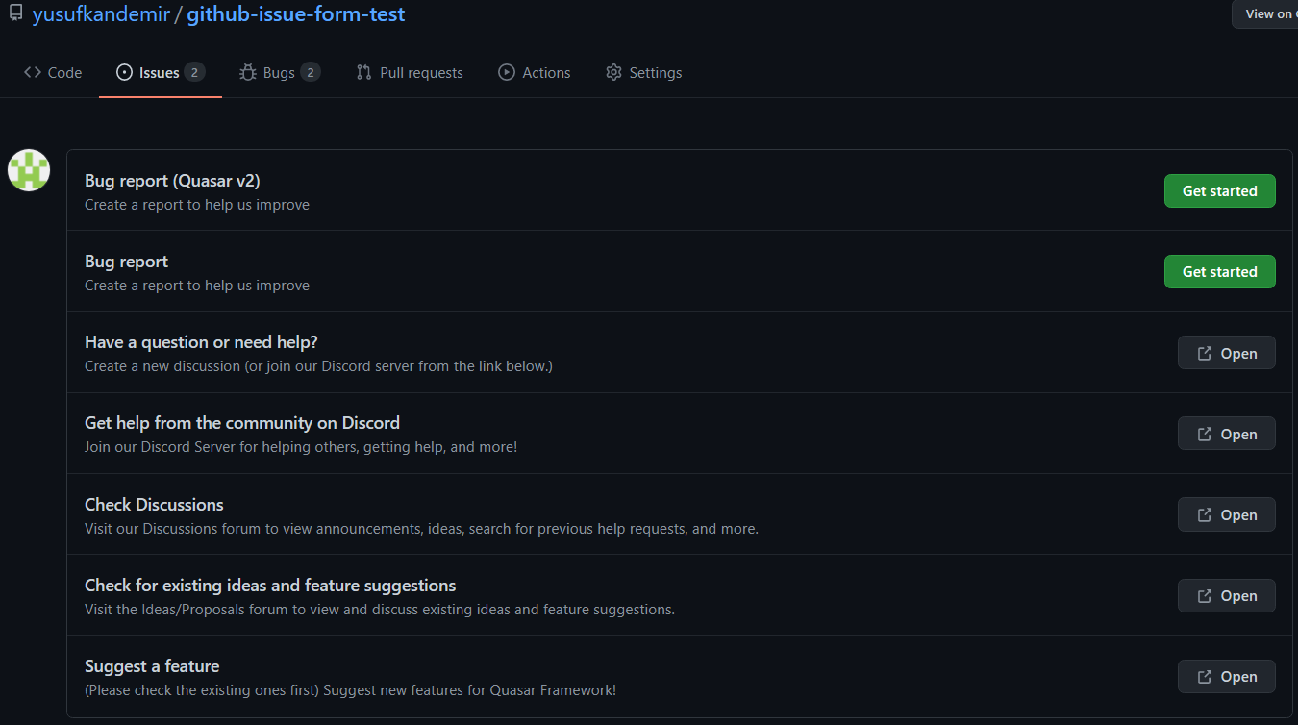Click the green user avatar image
This screenshot has height=725, width=1298.
29,170
